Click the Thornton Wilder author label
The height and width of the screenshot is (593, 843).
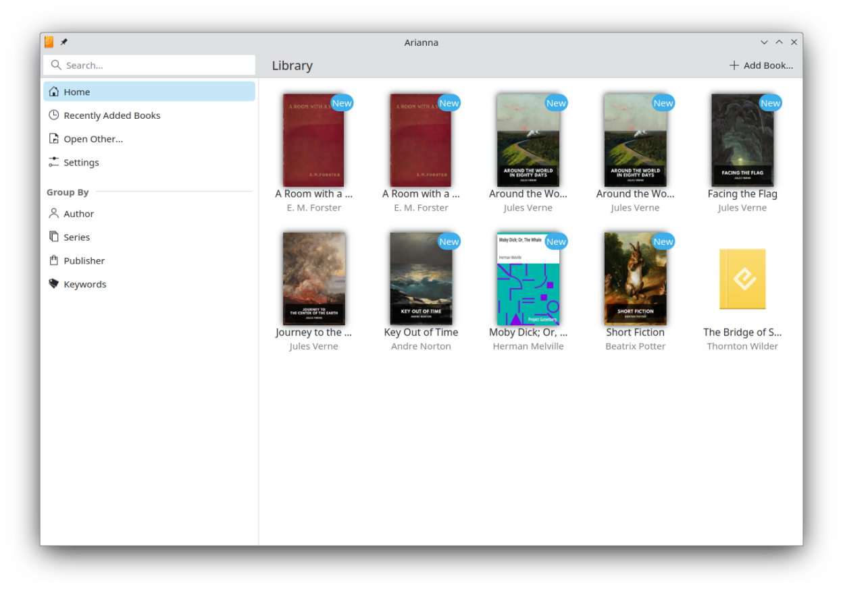coord(742,347)
